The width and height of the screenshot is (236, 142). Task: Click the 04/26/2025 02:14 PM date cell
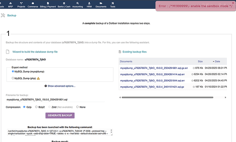216,74
